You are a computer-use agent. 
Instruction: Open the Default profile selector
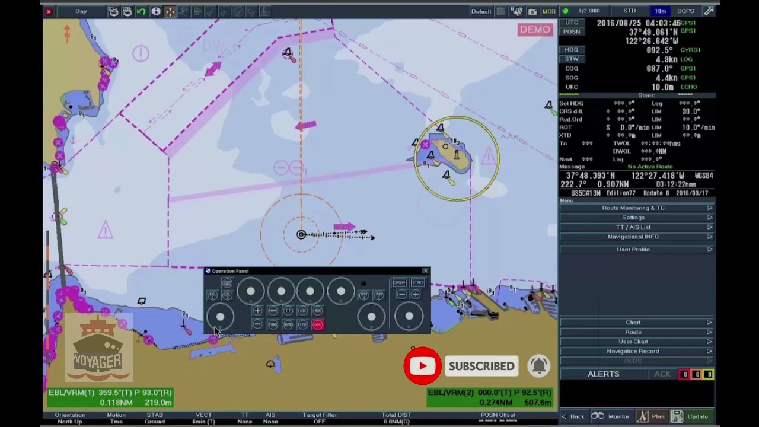click(481, 11)
